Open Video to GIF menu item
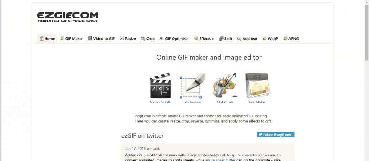This screenshot has height=161, width=369. point(101,38)
